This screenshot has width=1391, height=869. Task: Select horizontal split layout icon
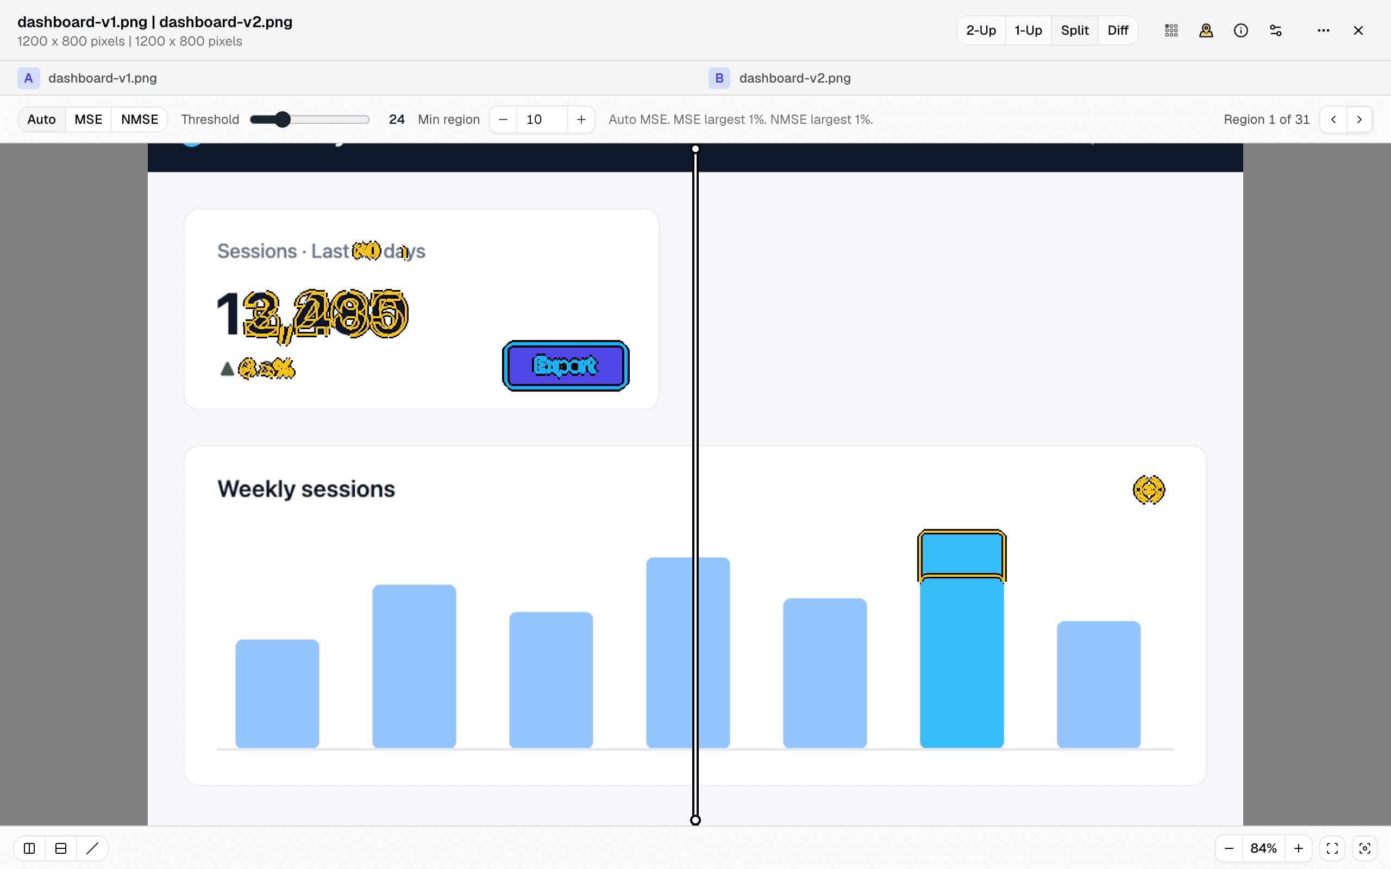61,848
